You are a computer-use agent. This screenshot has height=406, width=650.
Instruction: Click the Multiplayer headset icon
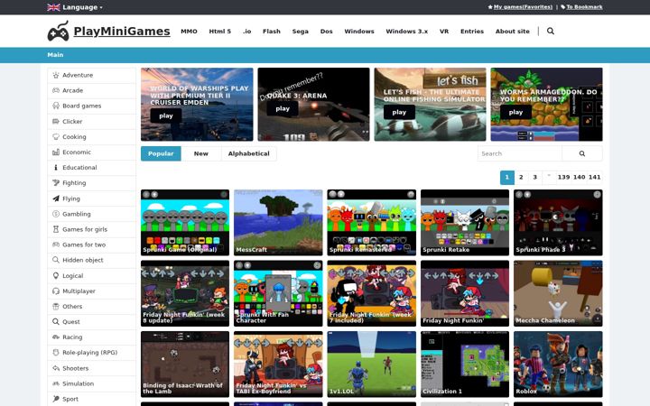(56, 291)
